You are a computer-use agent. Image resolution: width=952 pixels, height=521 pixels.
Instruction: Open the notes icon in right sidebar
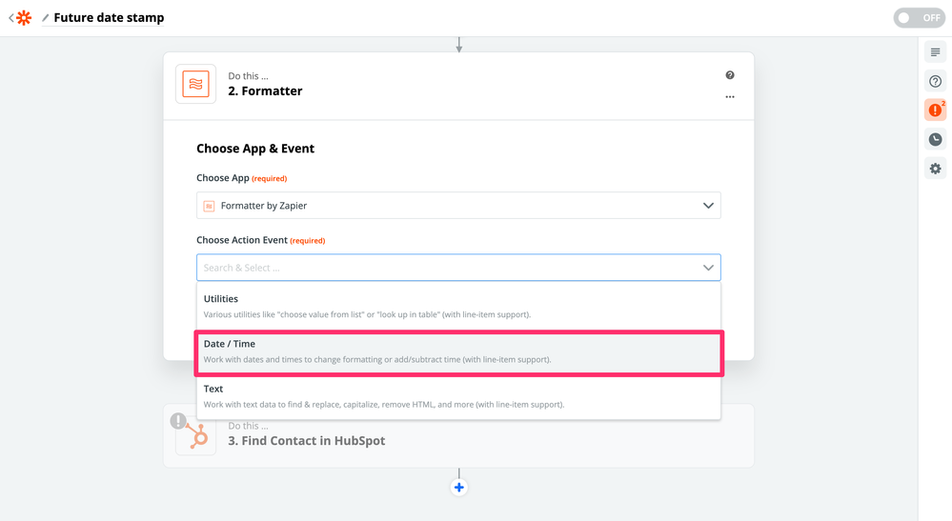pyautogui.click(x=935, y=52)
